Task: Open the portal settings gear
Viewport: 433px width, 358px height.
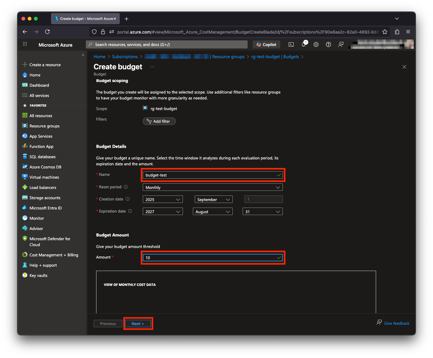Action: (316, 44)
